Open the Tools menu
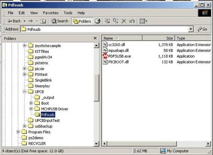Image resolution: width=213 pixels, height=155 pixels. [68, 13]
